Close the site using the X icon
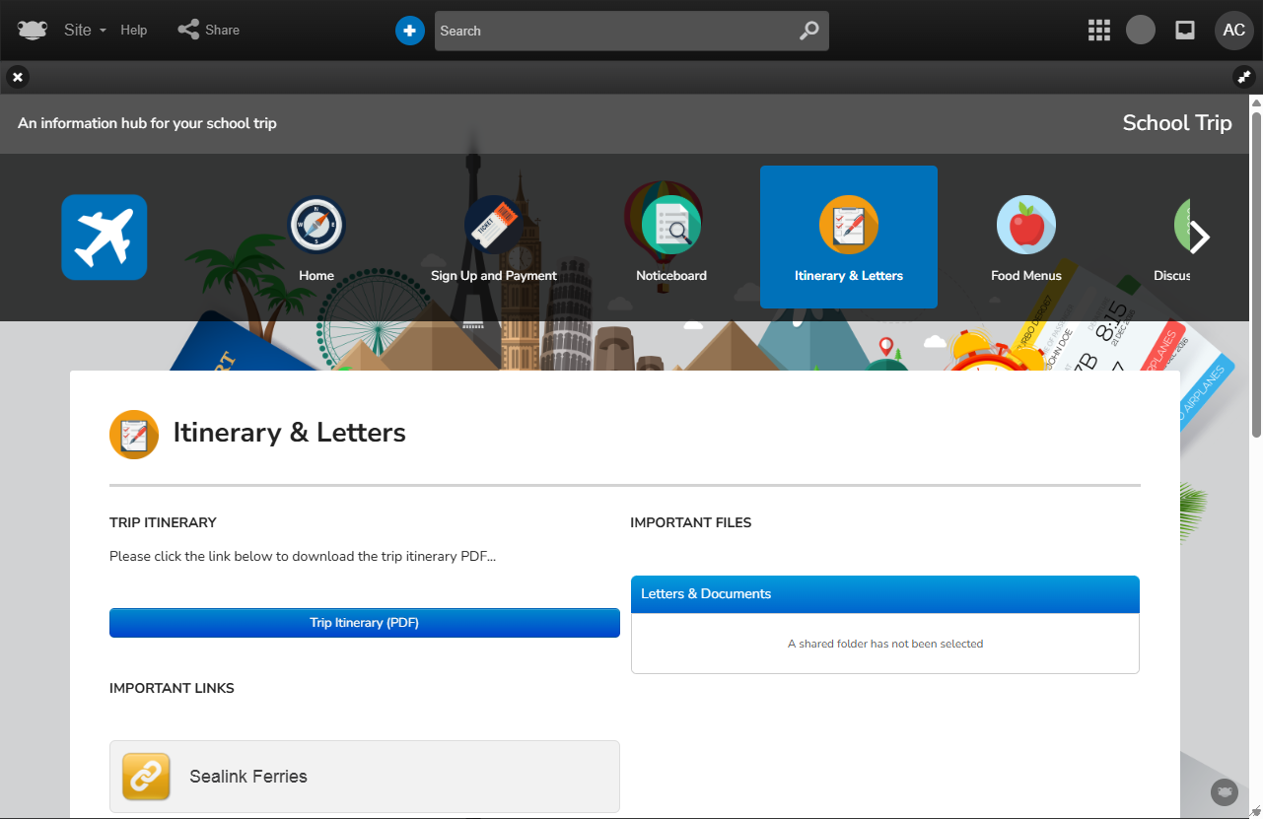 (18, 77)
